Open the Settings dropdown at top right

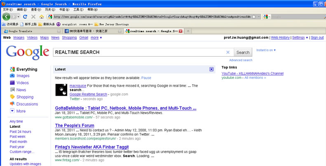[300, 37]
